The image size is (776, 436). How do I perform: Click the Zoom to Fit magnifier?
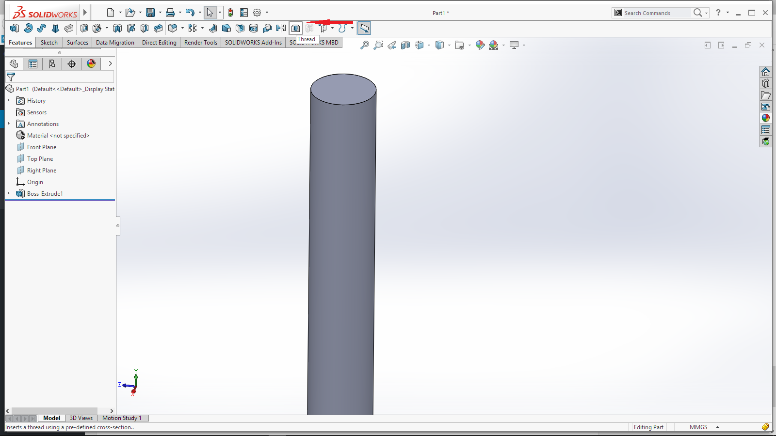(364, 45)
